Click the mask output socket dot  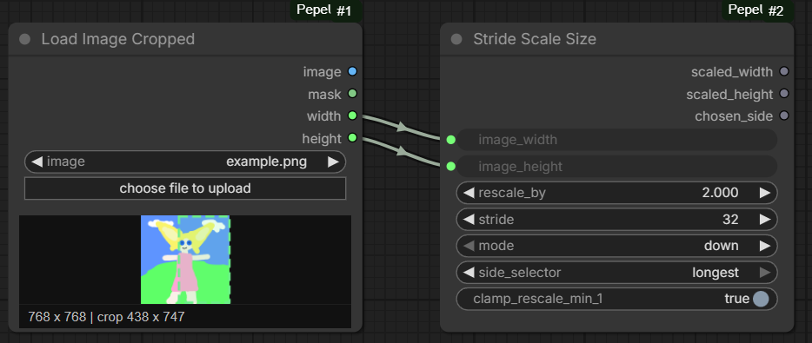coord(353,94)
